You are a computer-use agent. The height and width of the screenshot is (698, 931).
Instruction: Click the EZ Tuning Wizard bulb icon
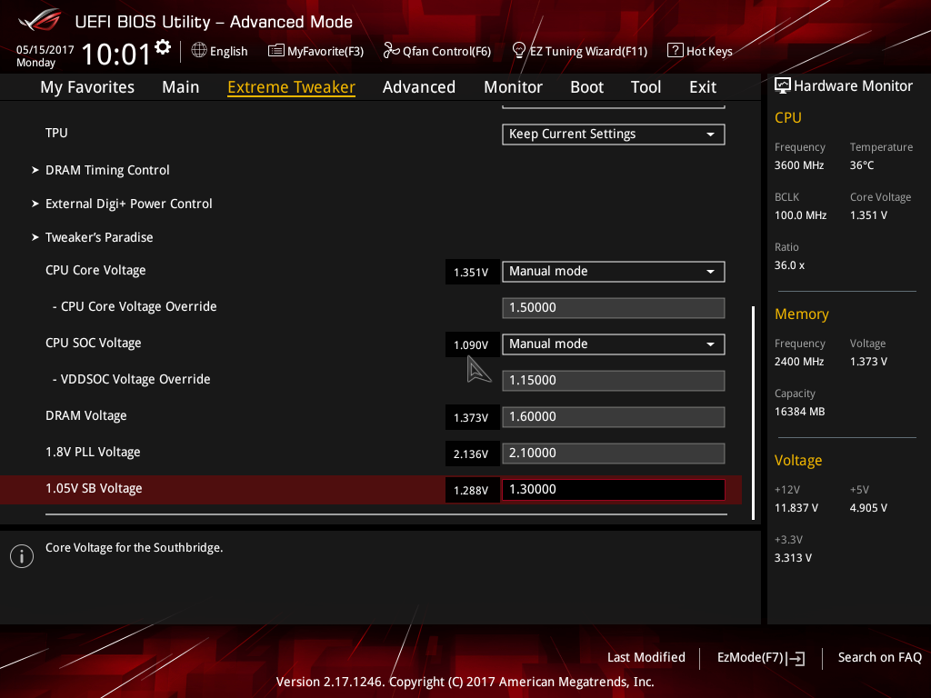[518, 51]
